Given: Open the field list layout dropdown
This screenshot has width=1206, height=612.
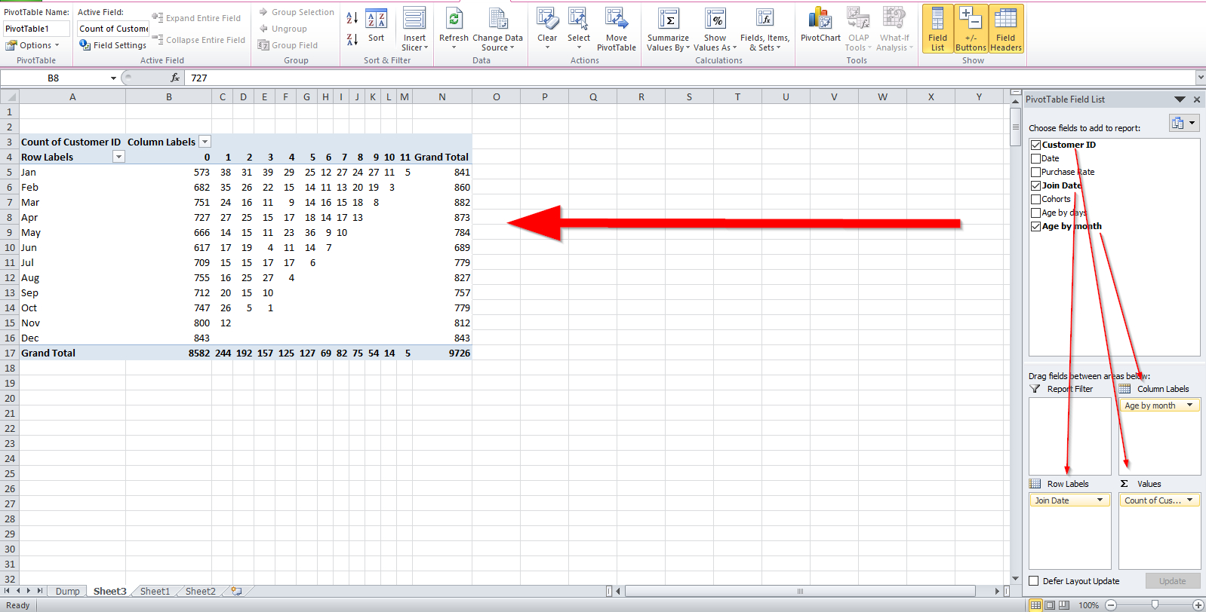Looking at the screenshot, I should 1183,123.
